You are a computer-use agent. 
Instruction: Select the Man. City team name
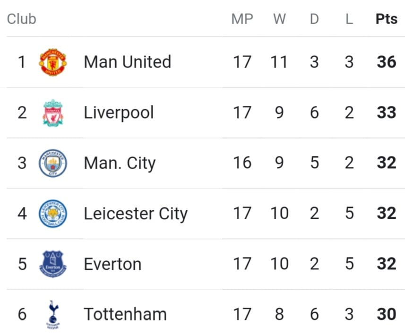click(120, 163)
